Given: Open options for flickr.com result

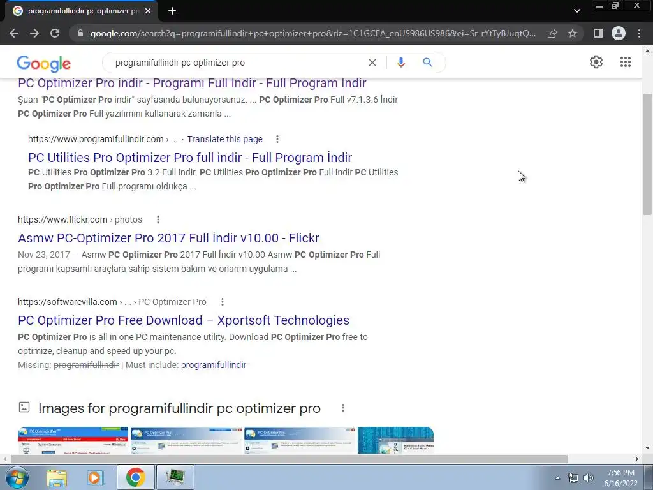Looking at the screenshot, I should (x=158, y=219).
